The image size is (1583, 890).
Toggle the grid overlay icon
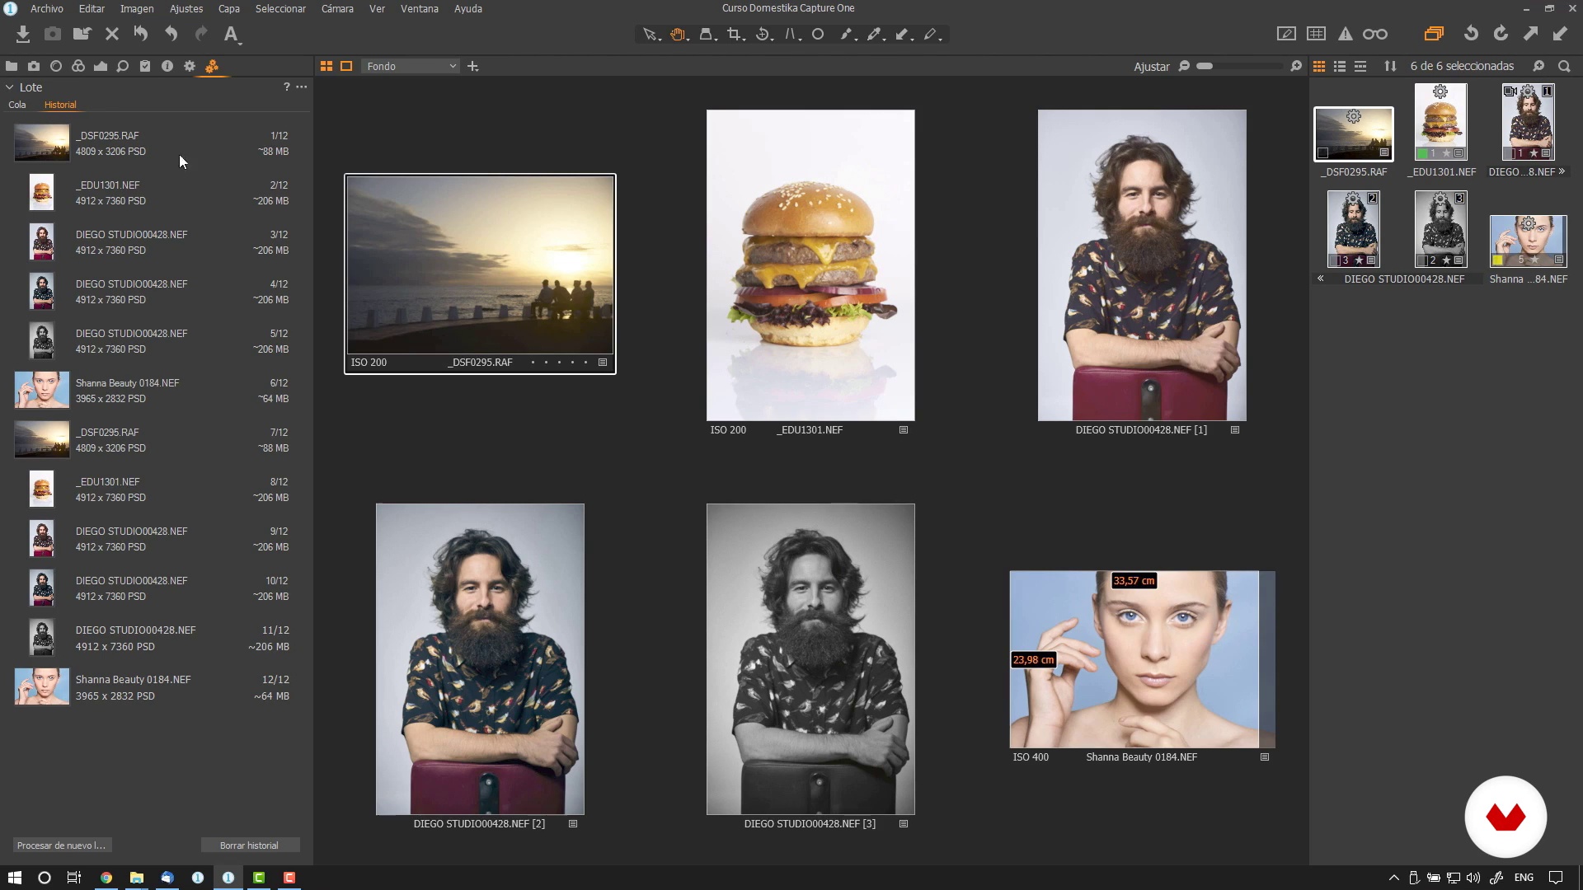pos(1317,34)
